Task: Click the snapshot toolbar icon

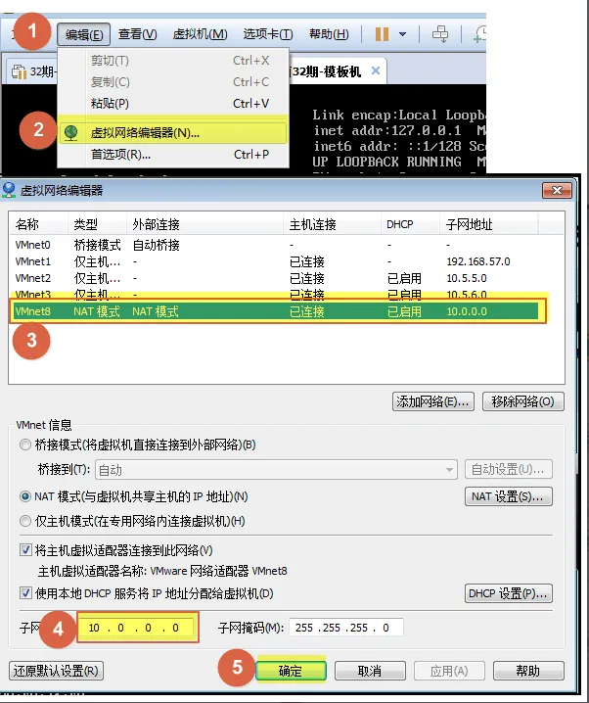Action: pyautogui.click(x=479, y=34)
